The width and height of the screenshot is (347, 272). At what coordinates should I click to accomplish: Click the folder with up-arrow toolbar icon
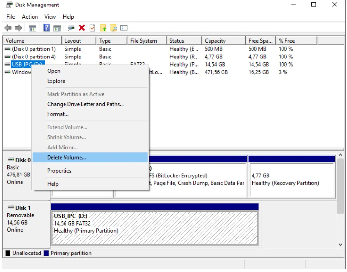click(102, 28)
